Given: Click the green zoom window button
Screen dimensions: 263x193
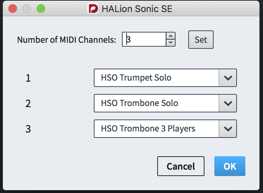Looking at the screenshot, I should tap(41, 8).
